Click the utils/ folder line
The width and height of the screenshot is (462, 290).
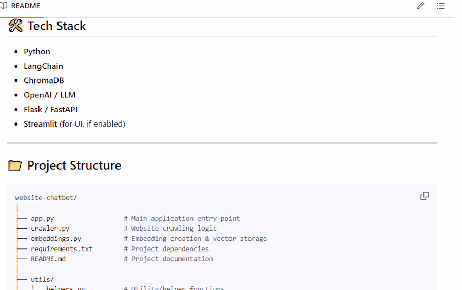pos(42,279)
